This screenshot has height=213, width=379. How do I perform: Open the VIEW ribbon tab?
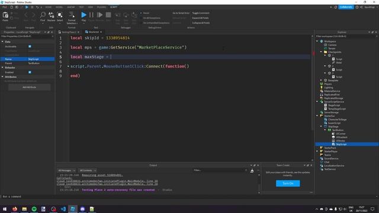point(91,7)
